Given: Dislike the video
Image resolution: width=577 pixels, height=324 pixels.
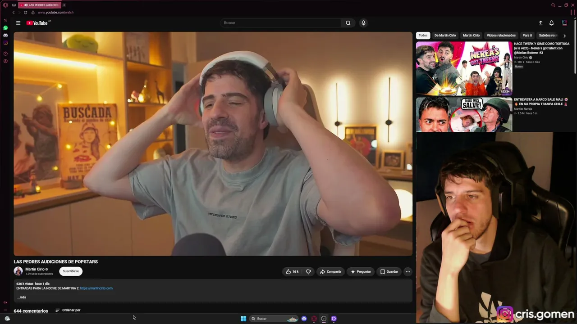Looking at the screenshot, I should coord(308,272).
